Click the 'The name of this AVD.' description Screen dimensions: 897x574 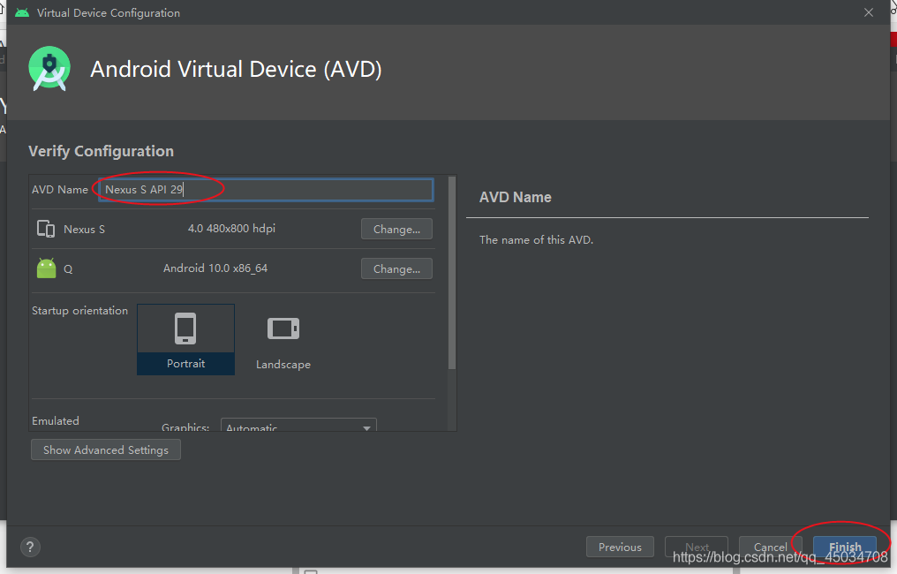(536, 240)
